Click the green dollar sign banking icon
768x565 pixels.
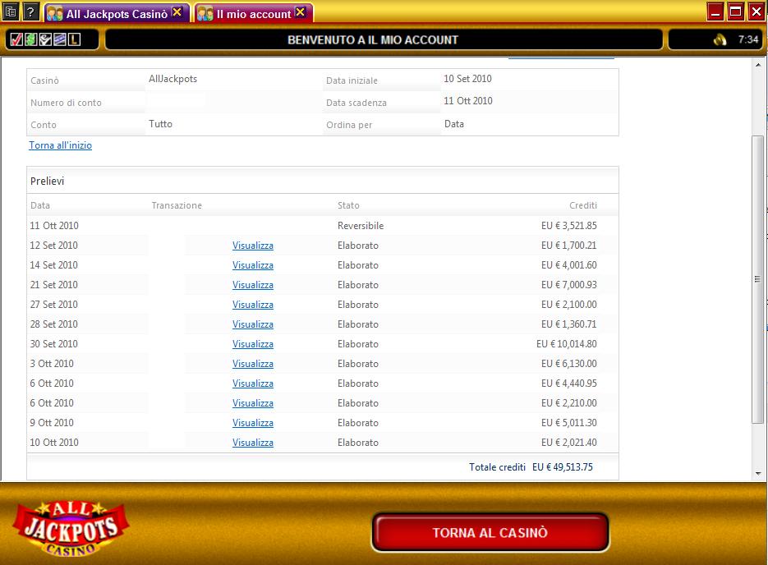click(30, 39)
